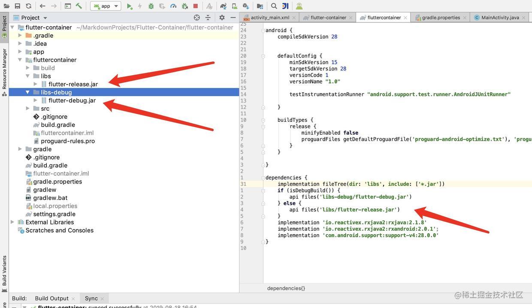Viewport: 532px width, 308px height.
Task: Switch to the gradle.properties tab
Action: [x=441, y=18]
